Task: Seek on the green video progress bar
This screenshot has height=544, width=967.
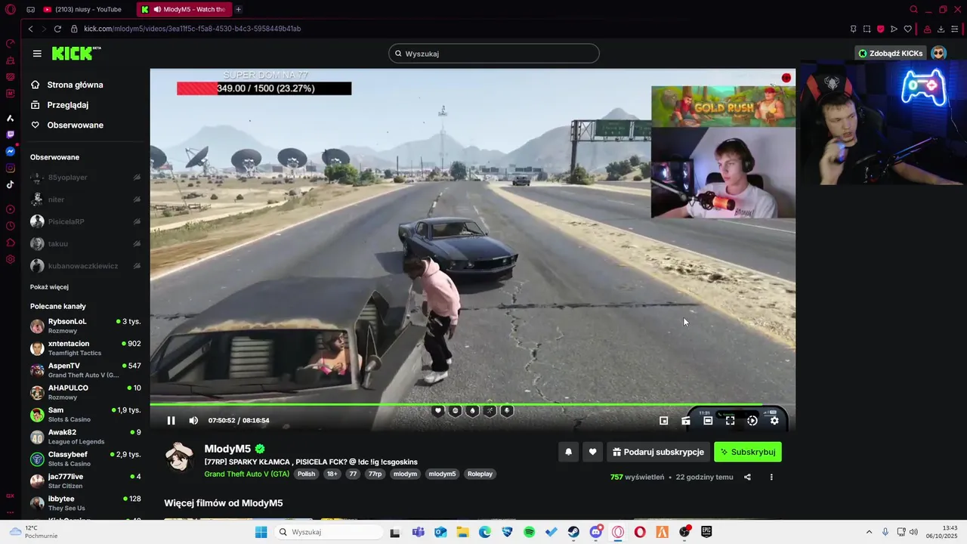Action: (472, 404)
